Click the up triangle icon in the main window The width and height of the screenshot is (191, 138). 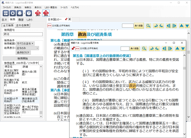point(182,26)
